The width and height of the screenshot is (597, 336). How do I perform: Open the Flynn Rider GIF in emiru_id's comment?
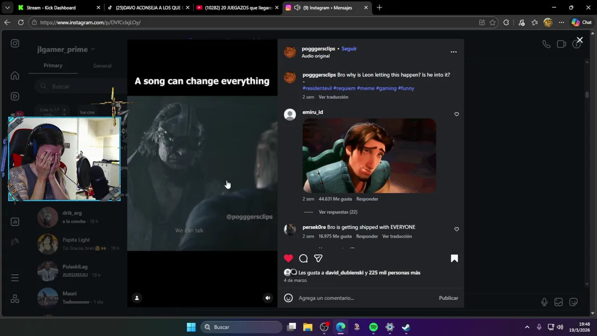pos(369,155)
